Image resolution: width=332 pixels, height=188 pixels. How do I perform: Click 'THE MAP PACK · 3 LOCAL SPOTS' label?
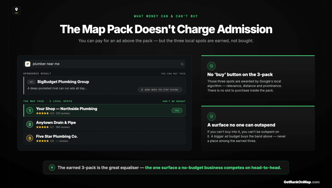pyautogui.click(x=48, y=101)
